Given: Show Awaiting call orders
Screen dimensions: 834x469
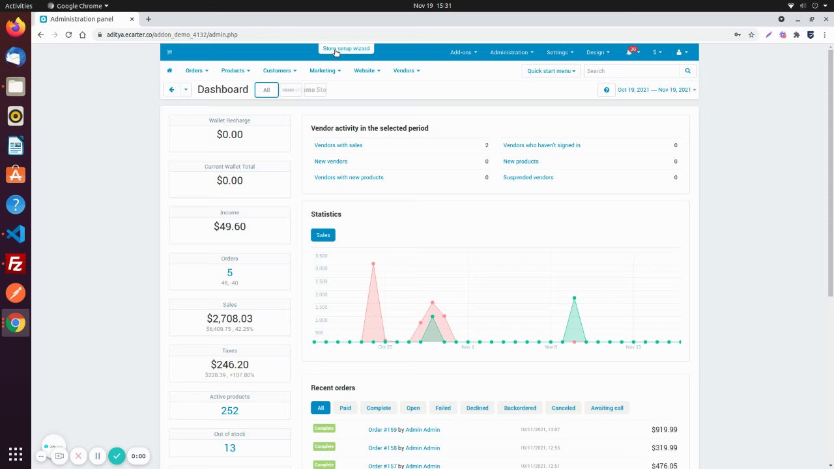Looking at the screenshot, I should point(607,408).
